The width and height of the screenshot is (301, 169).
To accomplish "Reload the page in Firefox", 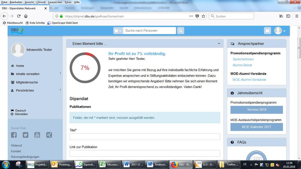I will click(19, 16).
